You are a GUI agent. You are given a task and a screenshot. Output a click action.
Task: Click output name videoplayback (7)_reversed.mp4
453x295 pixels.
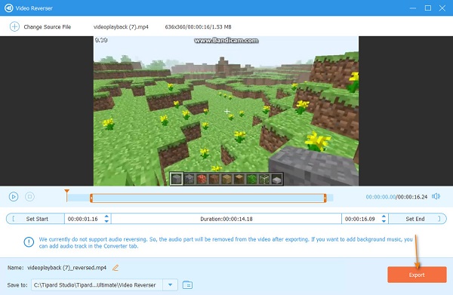(x=66, y=268)
